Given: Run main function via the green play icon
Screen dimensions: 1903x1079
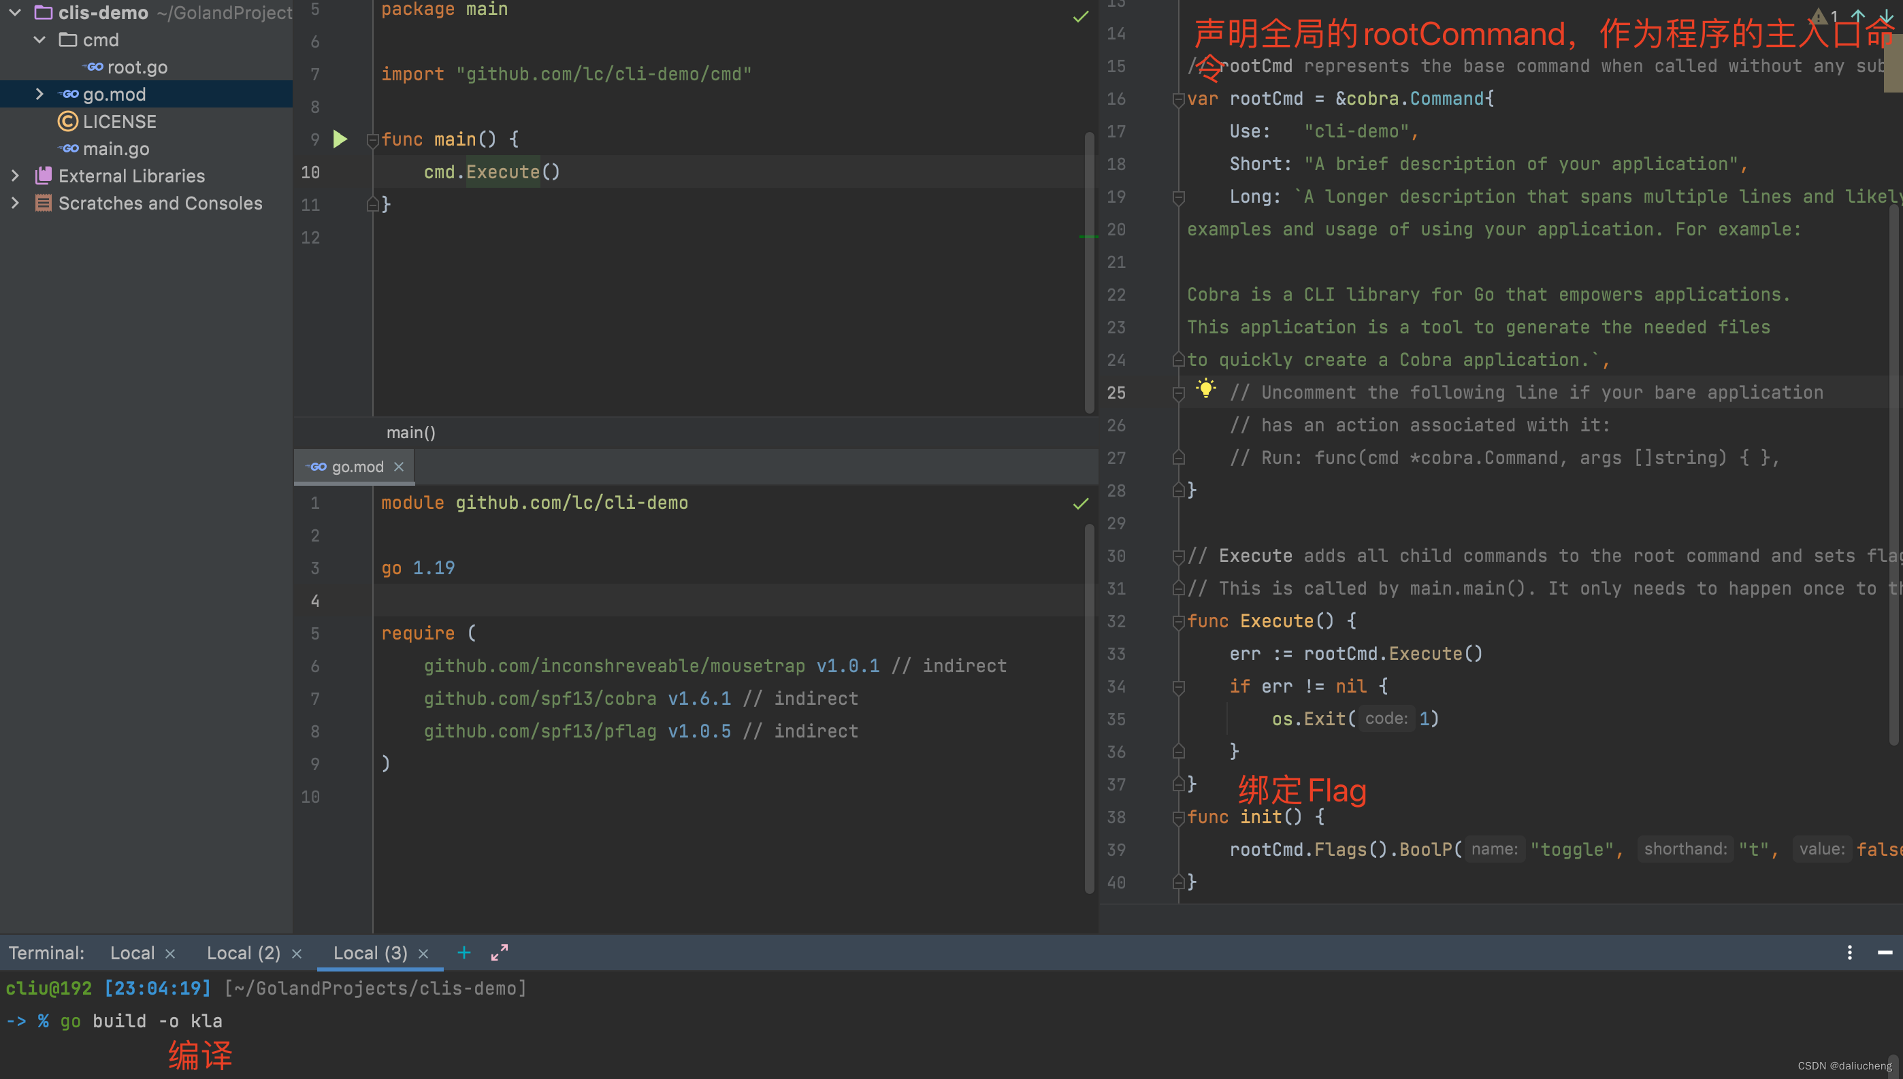Looking at the screenshot, I should (340, 139).
